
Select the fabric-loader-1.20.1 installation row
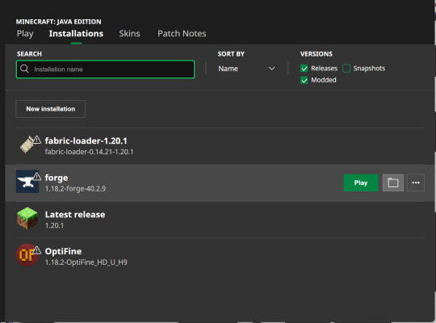pos(220,146)
